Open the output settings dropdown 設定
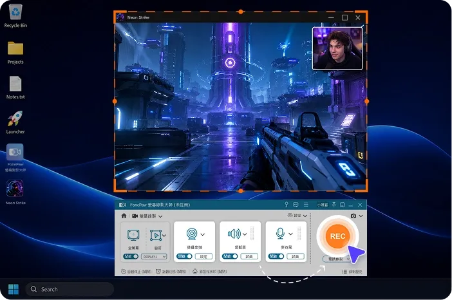 pyautogui.click(x=297, y=215)
